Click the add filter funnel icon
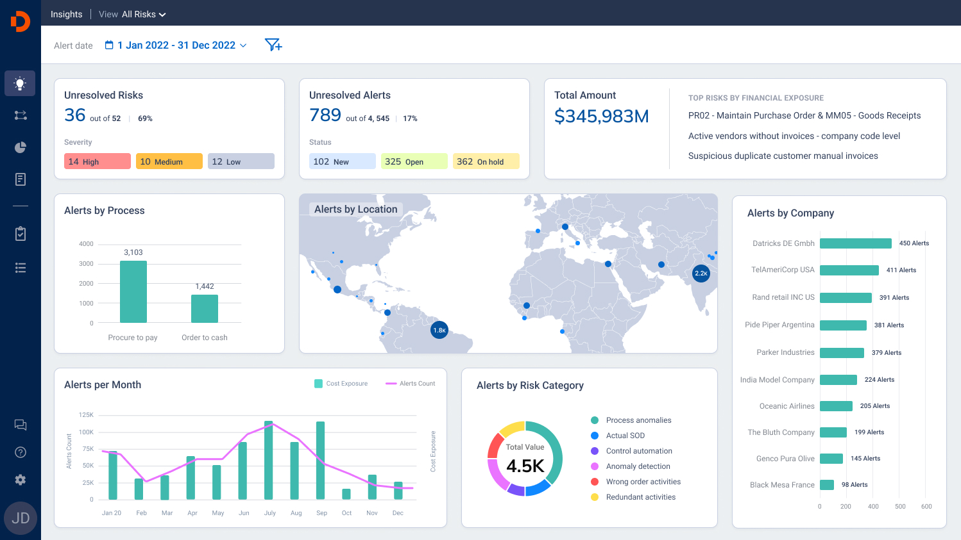Viewport: 961px width, 540px height. [x=273, y=45]
